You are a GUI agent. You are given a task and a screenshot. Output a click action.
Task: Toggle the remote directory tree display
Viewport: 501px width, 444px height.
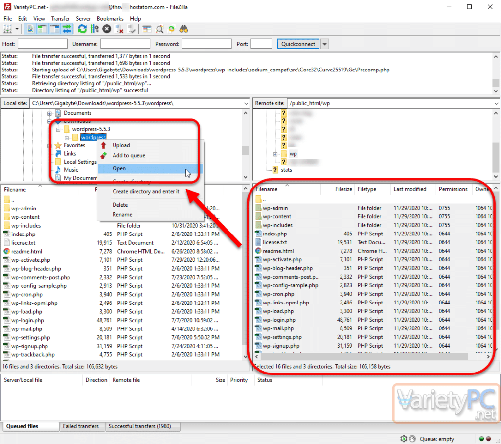tap(54, 29)
